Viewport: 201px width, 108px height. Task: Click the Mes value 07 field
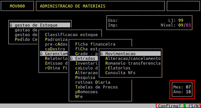(x=188, y=87)
